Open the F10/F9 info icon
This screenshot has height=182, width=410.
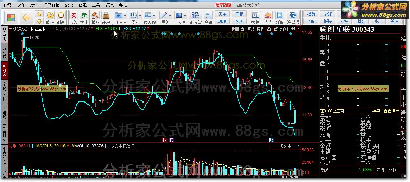(x=148, y=16)
